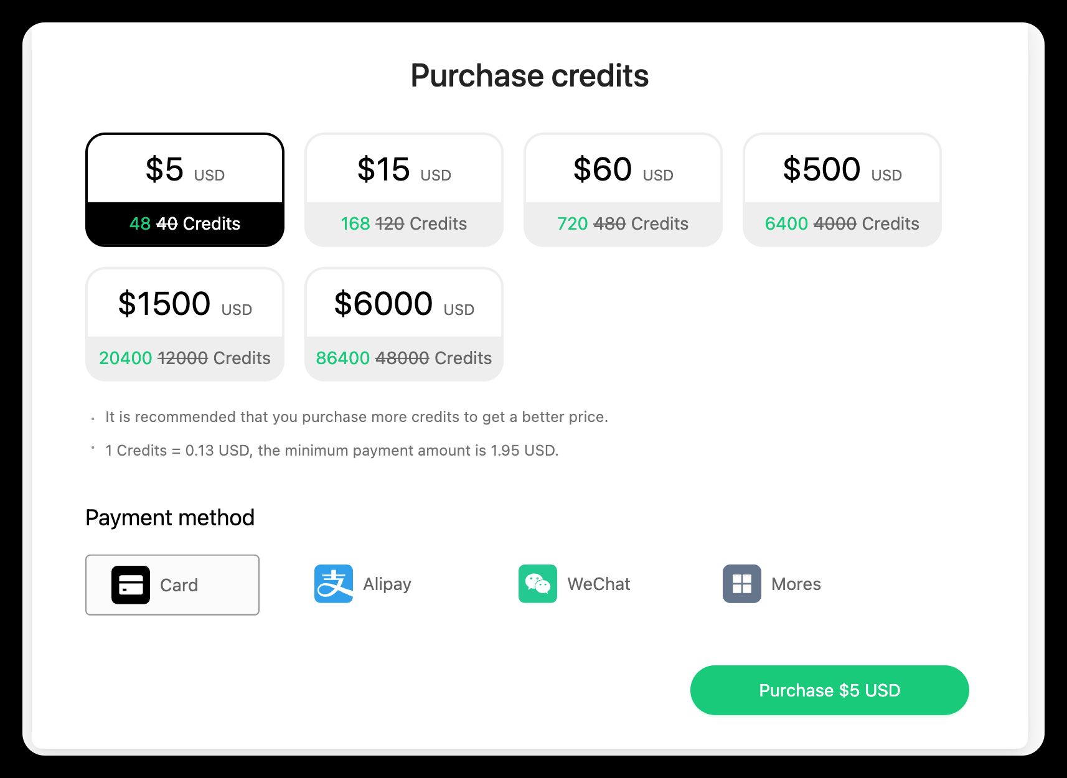
Task: Select the WeChat payment label
Action: [599, 584]
